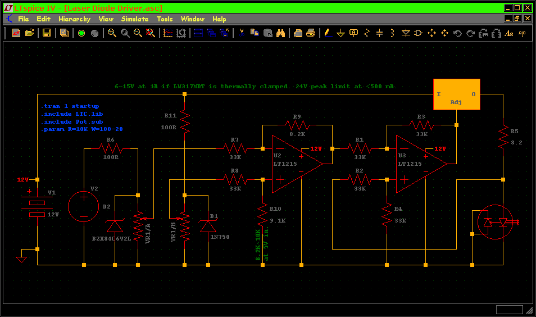Select the Drag tool in toolbar
Image resolution: width=536 pixels, height=317 pixels.
click(445, 33)
